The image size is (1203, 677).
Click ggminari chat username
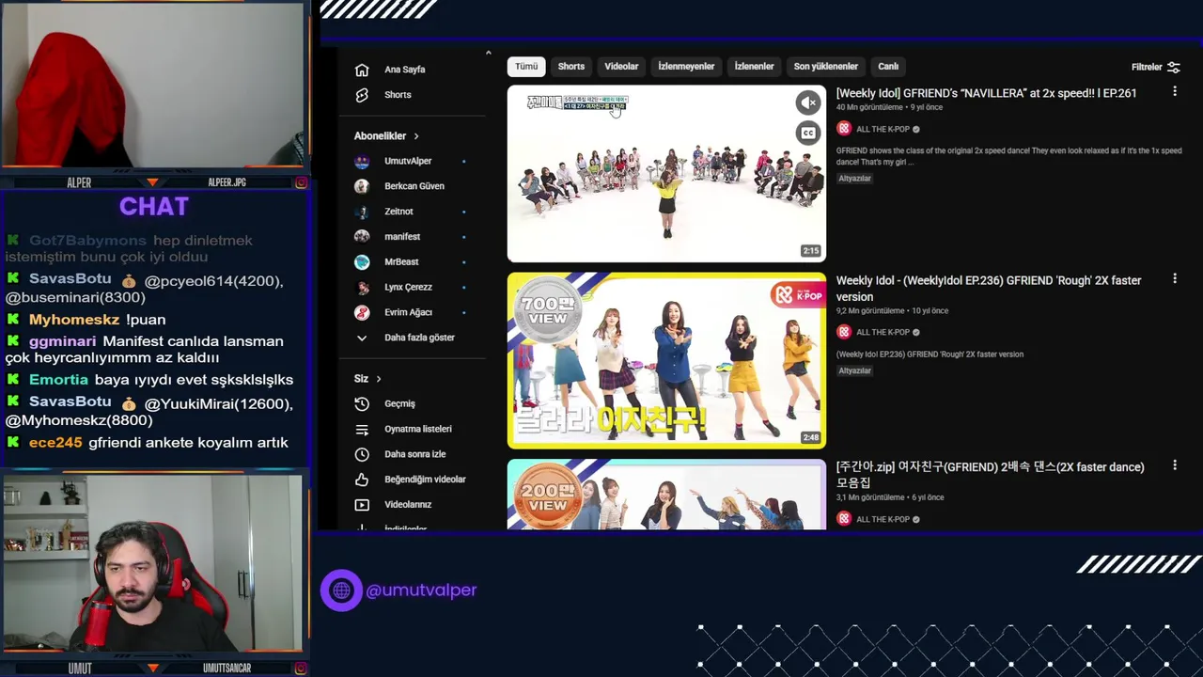[62, 341]
